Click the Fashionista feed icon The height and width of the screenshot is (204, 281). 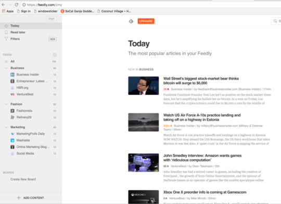pyautogui.click(x=12, y=111)
